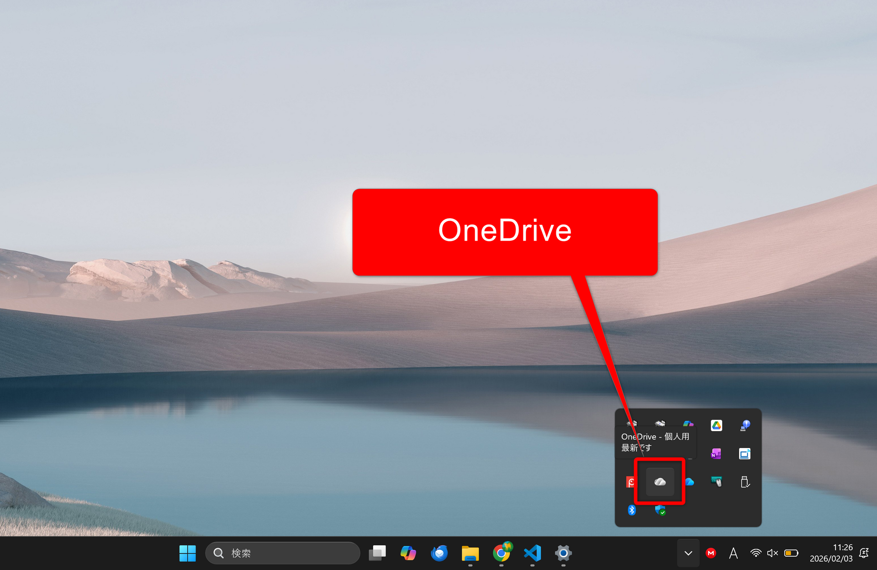The height and width of the screenshot is (570, 877).
Task: Click the MEGA sync icon in taskbar
Action: [711, 553]
